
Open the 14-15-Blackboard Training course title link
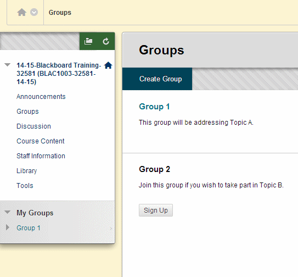[59, 74]
